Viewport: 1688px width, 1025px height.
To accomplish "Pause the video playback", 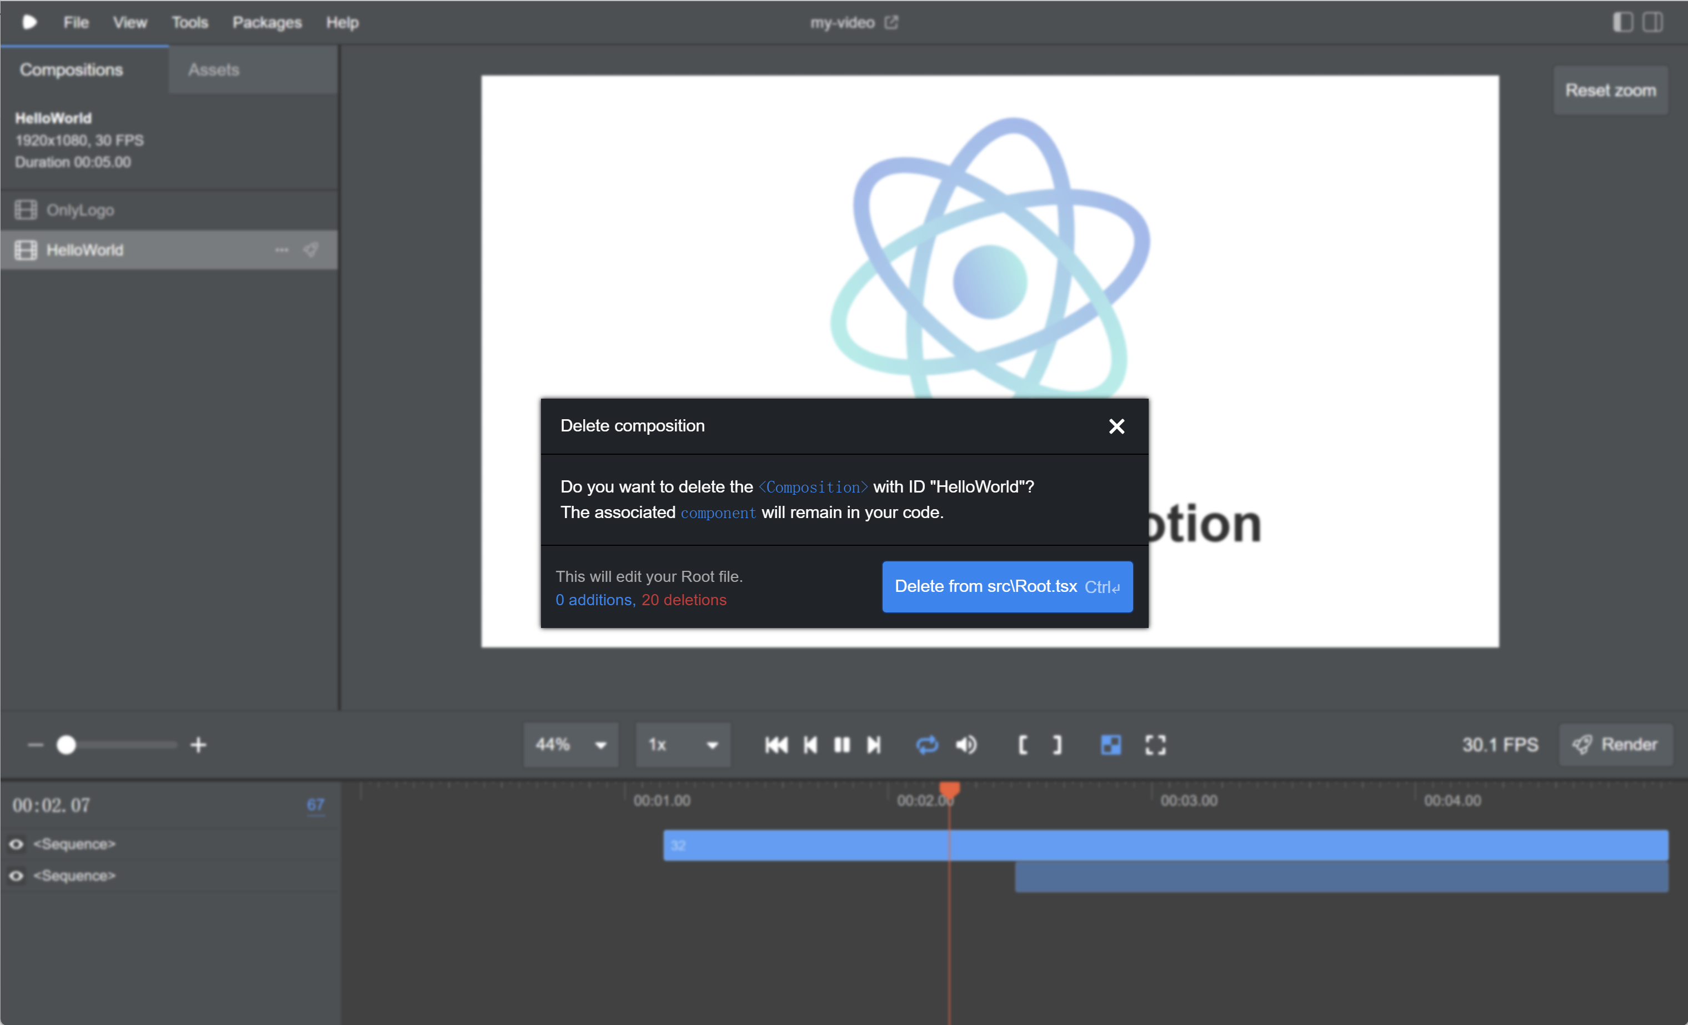I will pyautogui.click(x=842, y=744).
